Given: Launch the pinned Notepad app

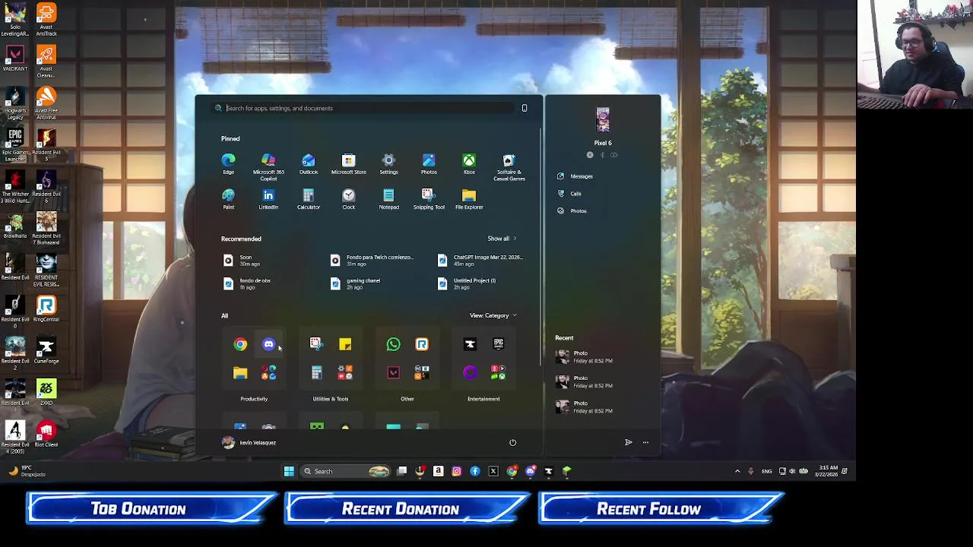Looking at the screenshot, I should pyautogui.click(x=388, y=199).
